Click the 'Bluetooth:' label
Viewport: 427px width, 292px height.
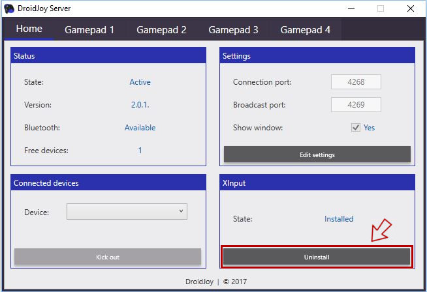42,128
